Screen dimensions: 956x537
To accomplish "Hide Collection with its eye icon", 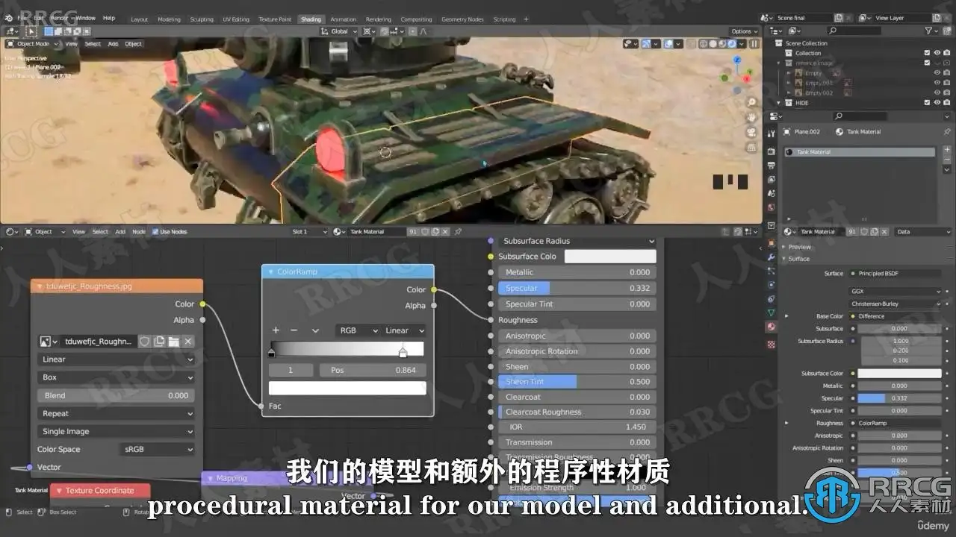I will [x=937, y=53].
